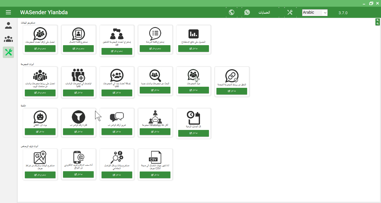Click the auto-reply bot robot icon
Image resolution: width=381 pixels, height=203 pixels.
[40, 117]
